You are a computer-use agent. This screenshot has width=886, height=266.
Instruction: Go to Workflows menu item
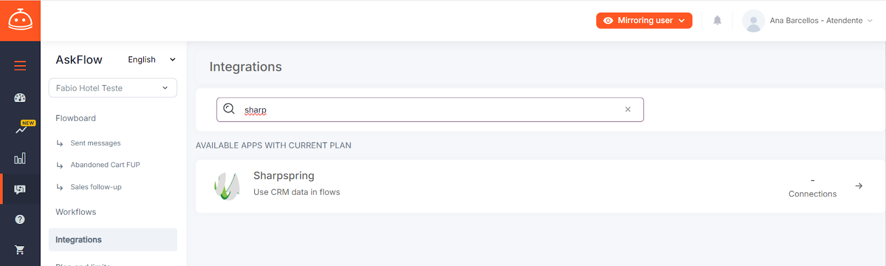pos(76,212)
